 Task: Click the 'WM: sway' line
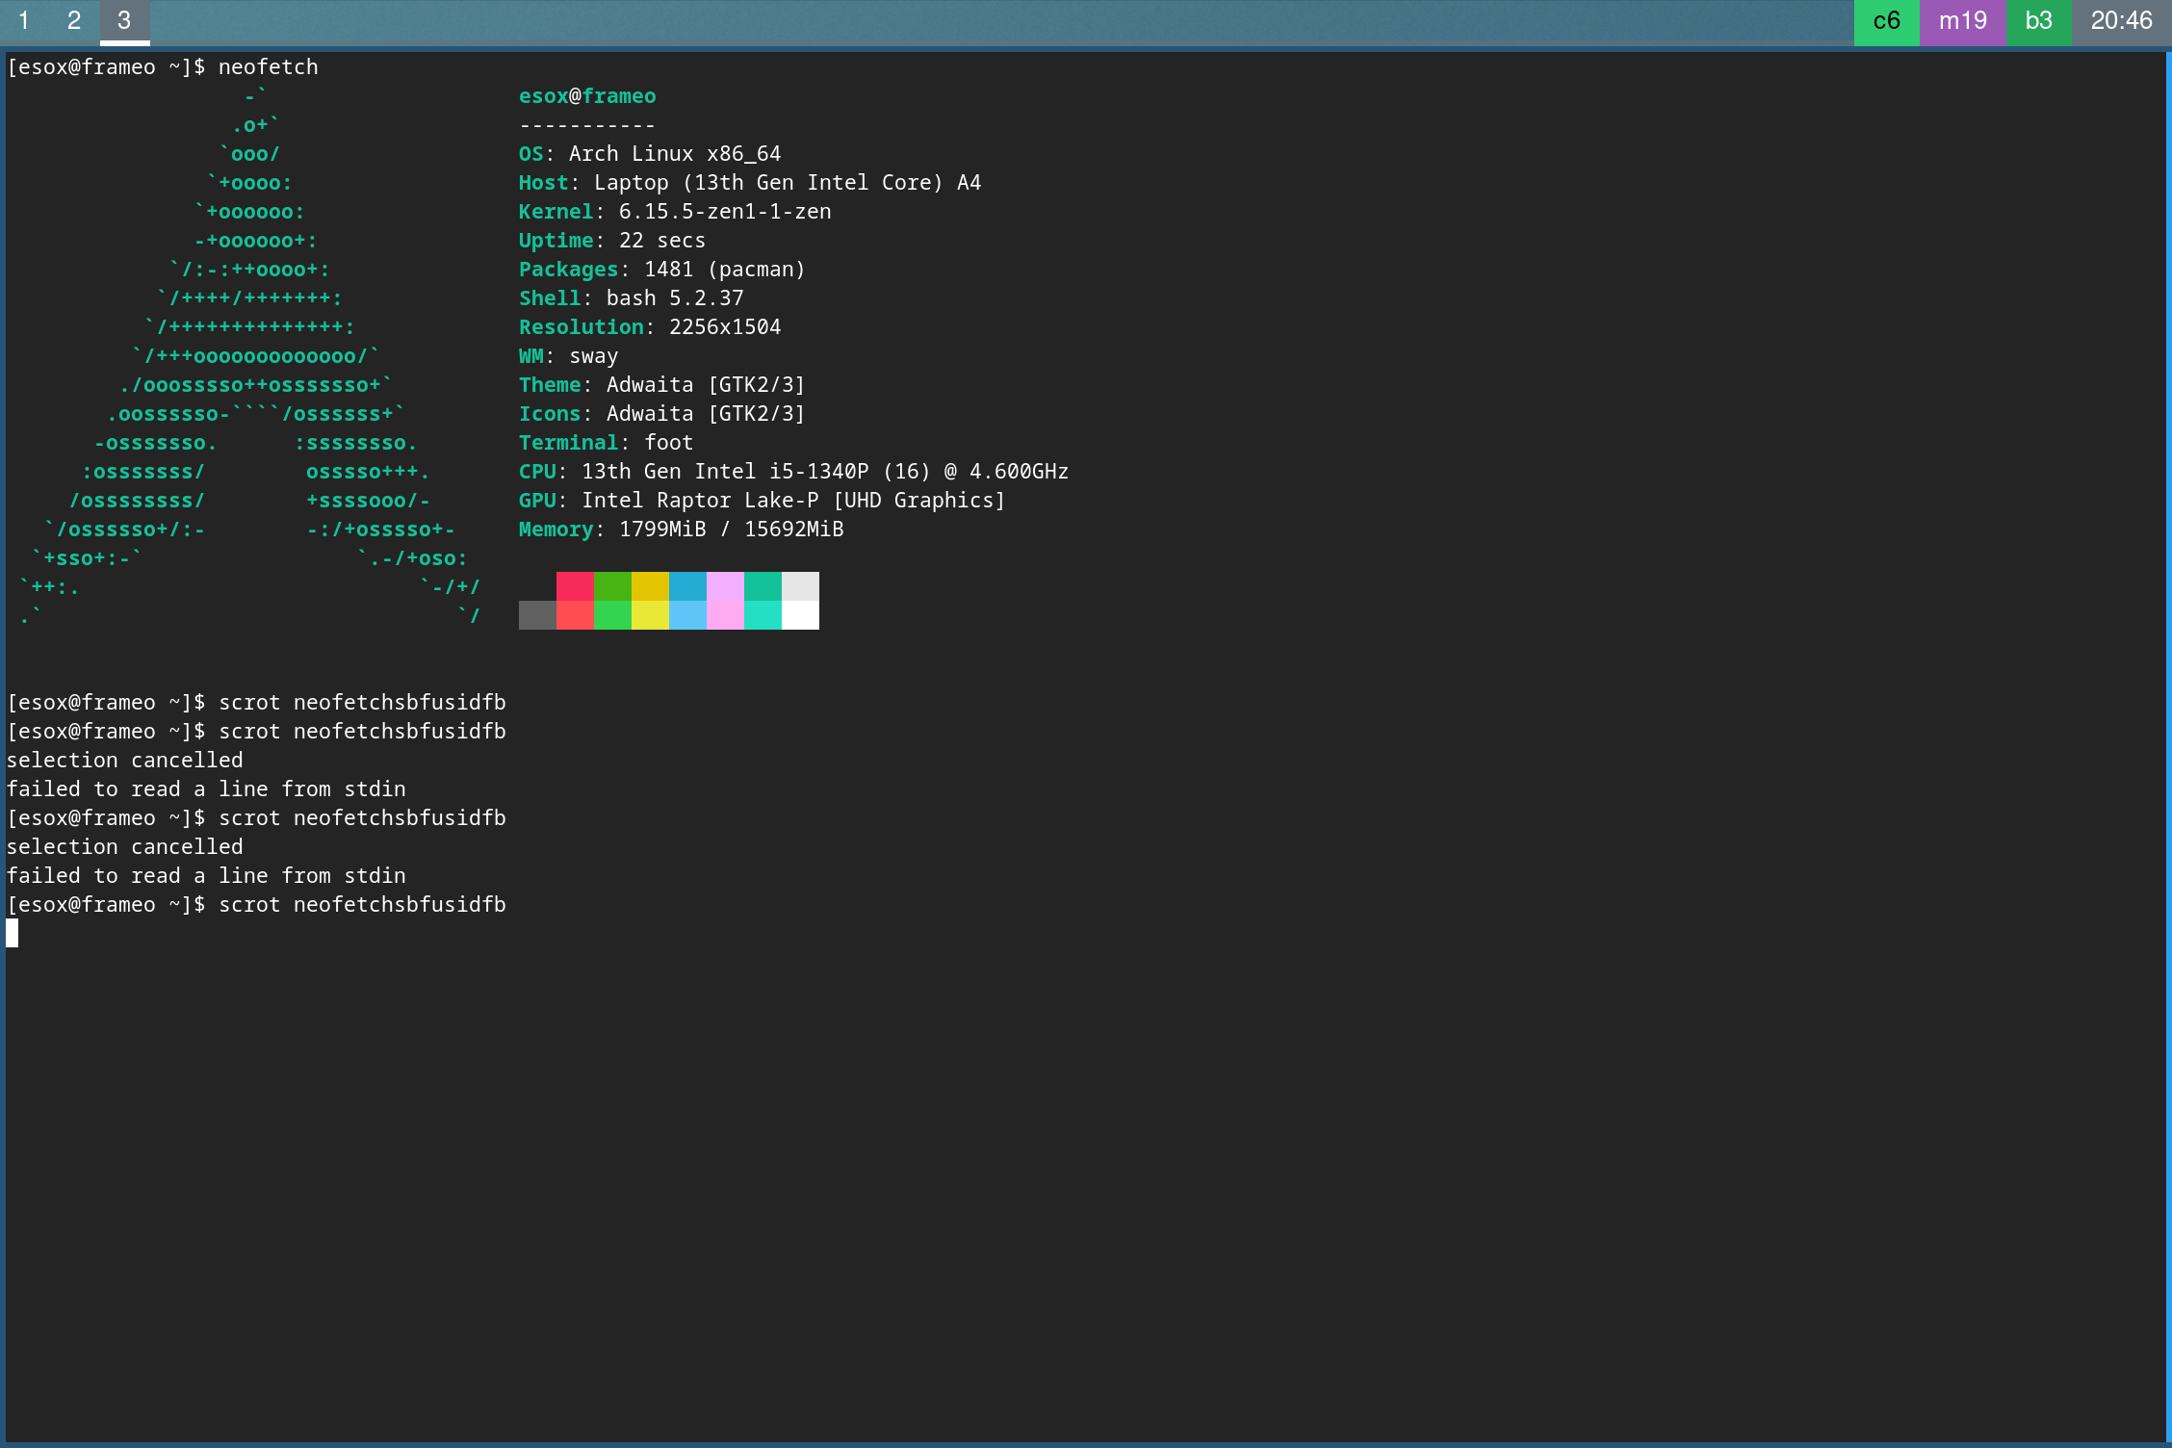point(569,356)
